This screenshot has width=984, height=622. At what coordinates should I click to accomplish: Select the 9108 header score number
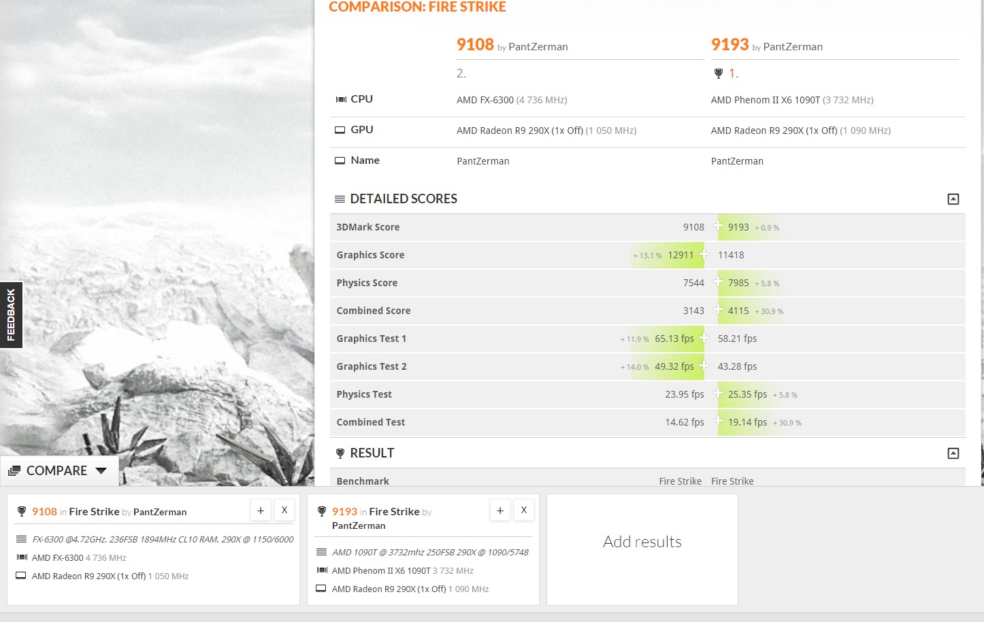[475, 45]
